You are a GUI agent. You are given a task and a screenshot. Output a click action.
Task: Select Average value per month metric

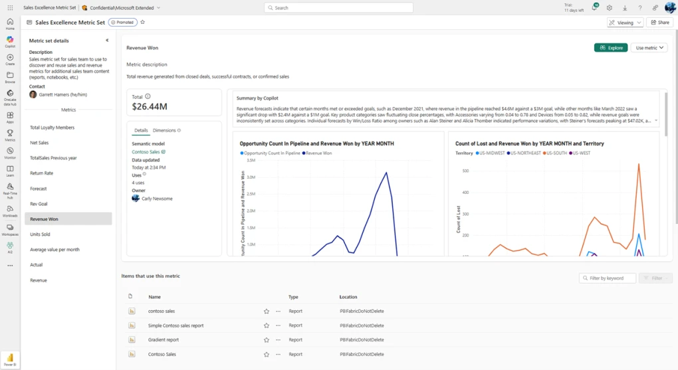pyautogui.click(x=68, y=249)
